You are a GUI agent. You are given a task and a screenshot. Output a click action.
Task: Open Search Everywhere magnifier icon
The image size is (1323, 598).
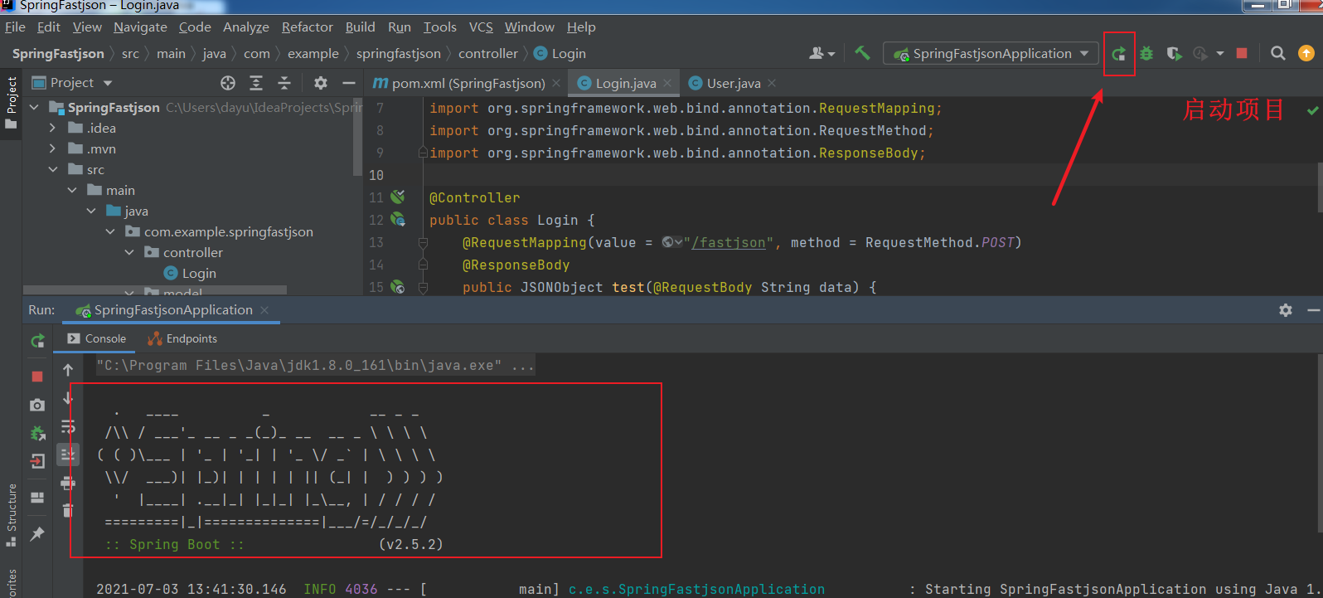(x=1278, y=53)
